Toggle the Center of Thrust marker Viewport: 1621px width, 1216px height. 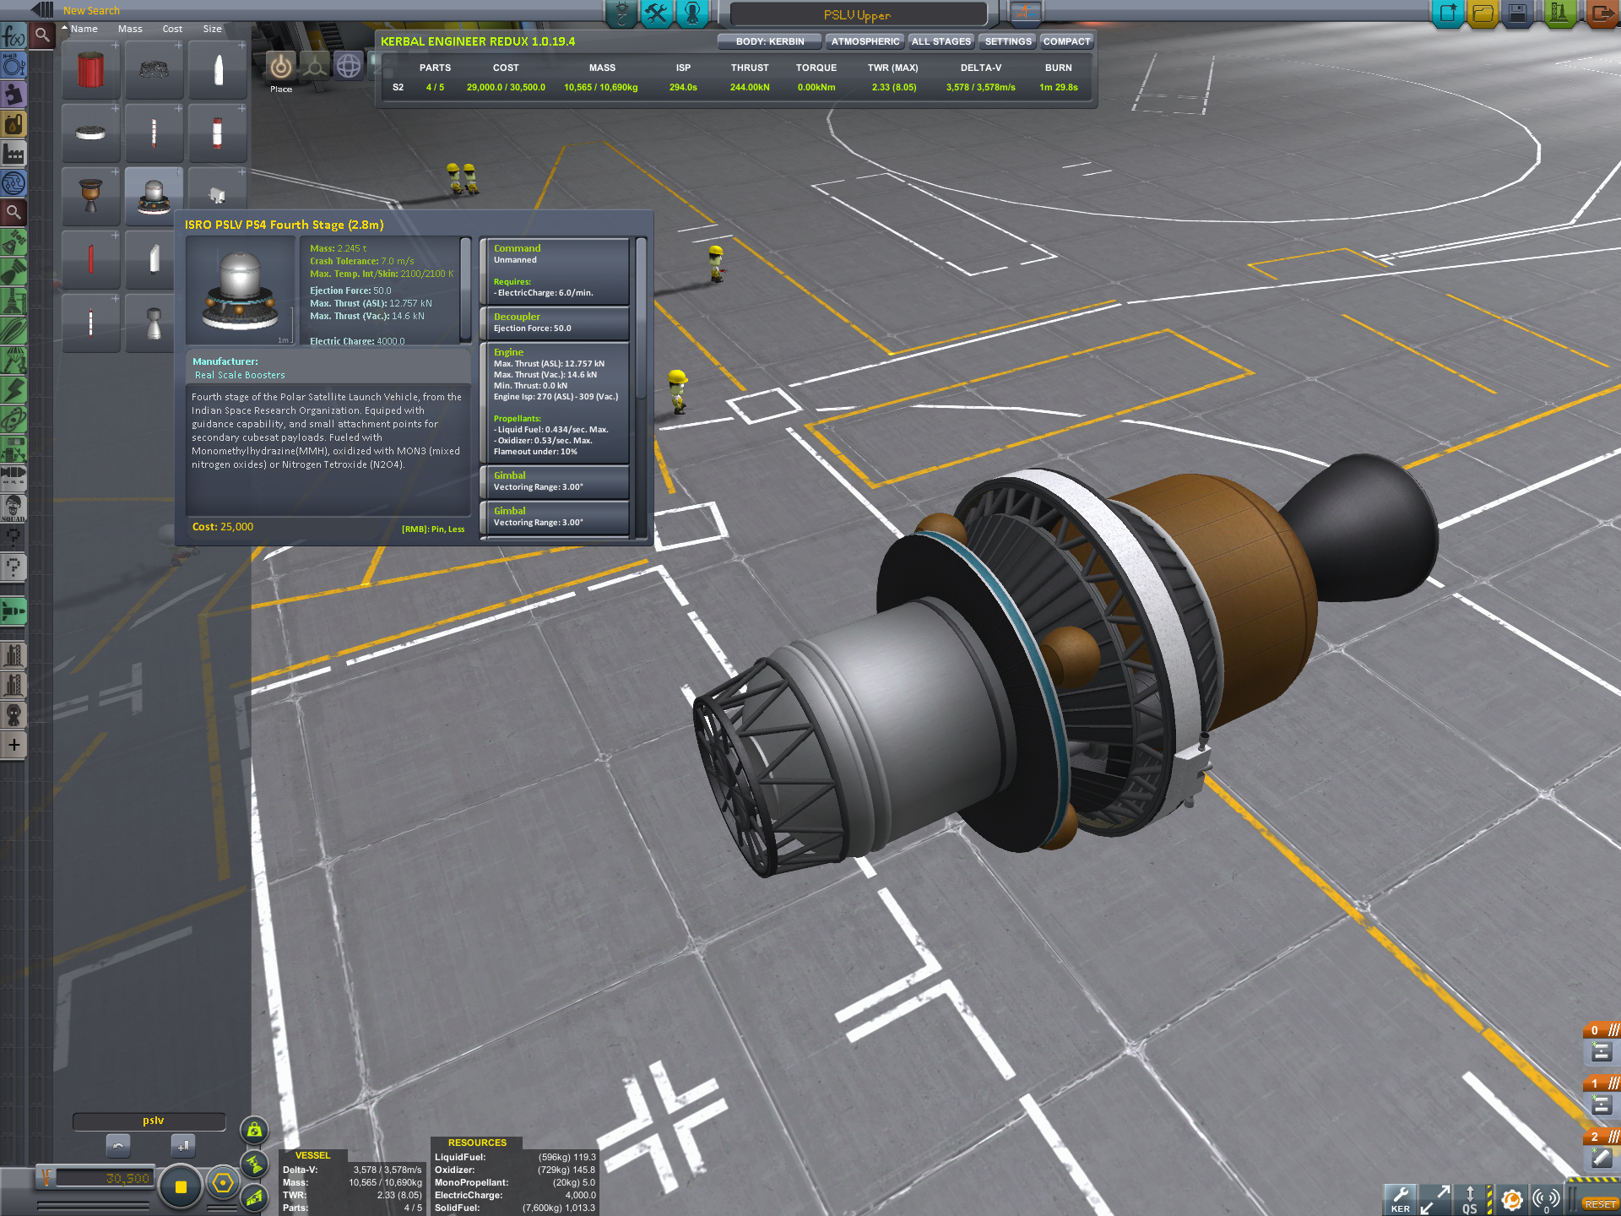(254, 1164)
